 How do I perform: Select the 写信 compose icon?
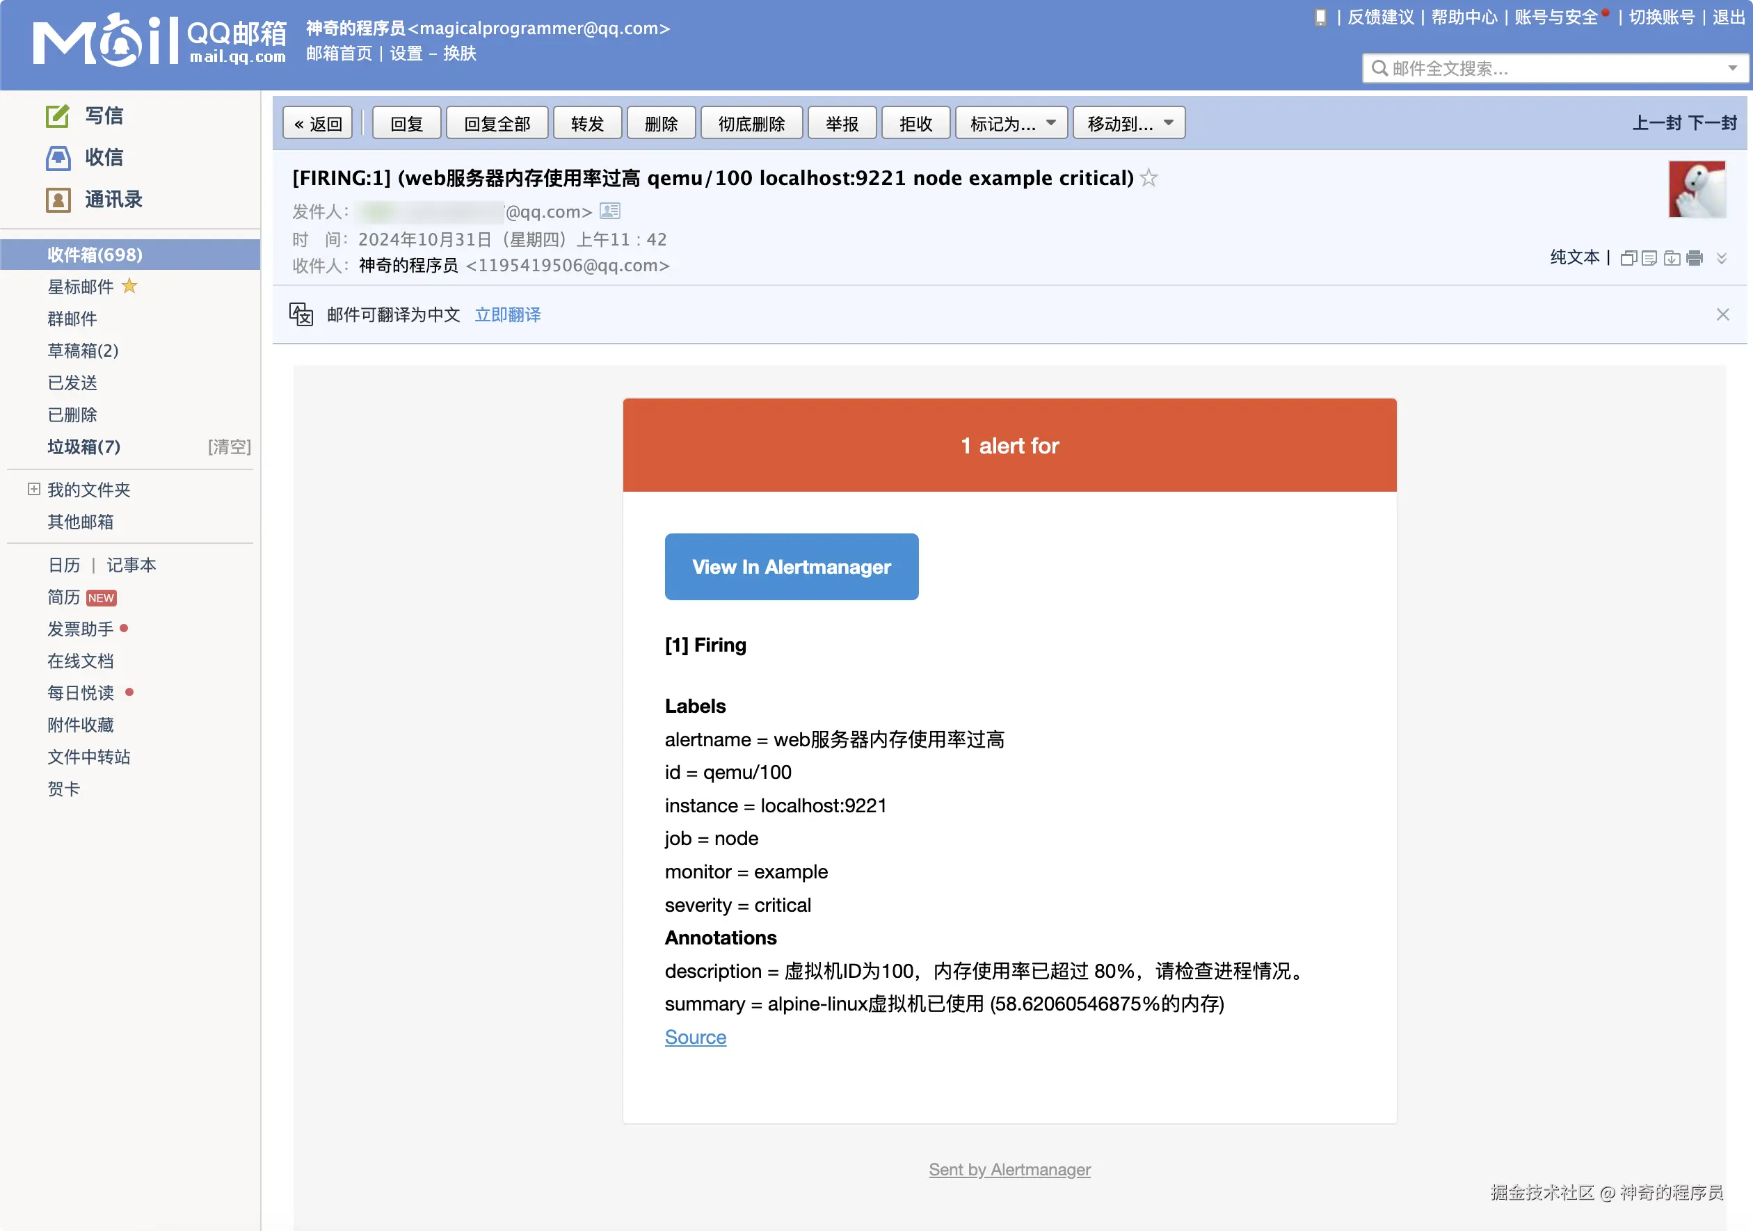tap(57, 116)
